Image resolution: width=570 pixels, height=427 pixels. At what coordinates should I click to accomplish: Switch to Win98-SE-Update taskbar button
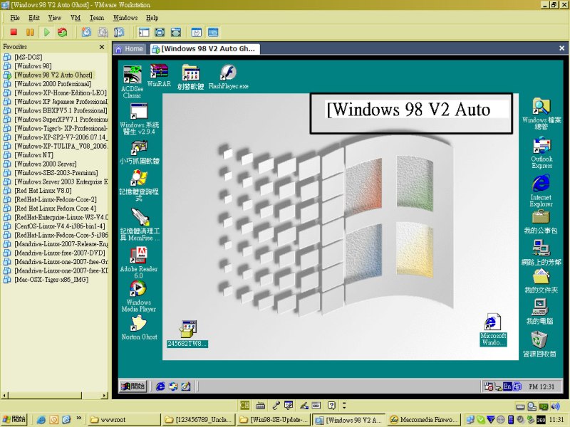274,420
